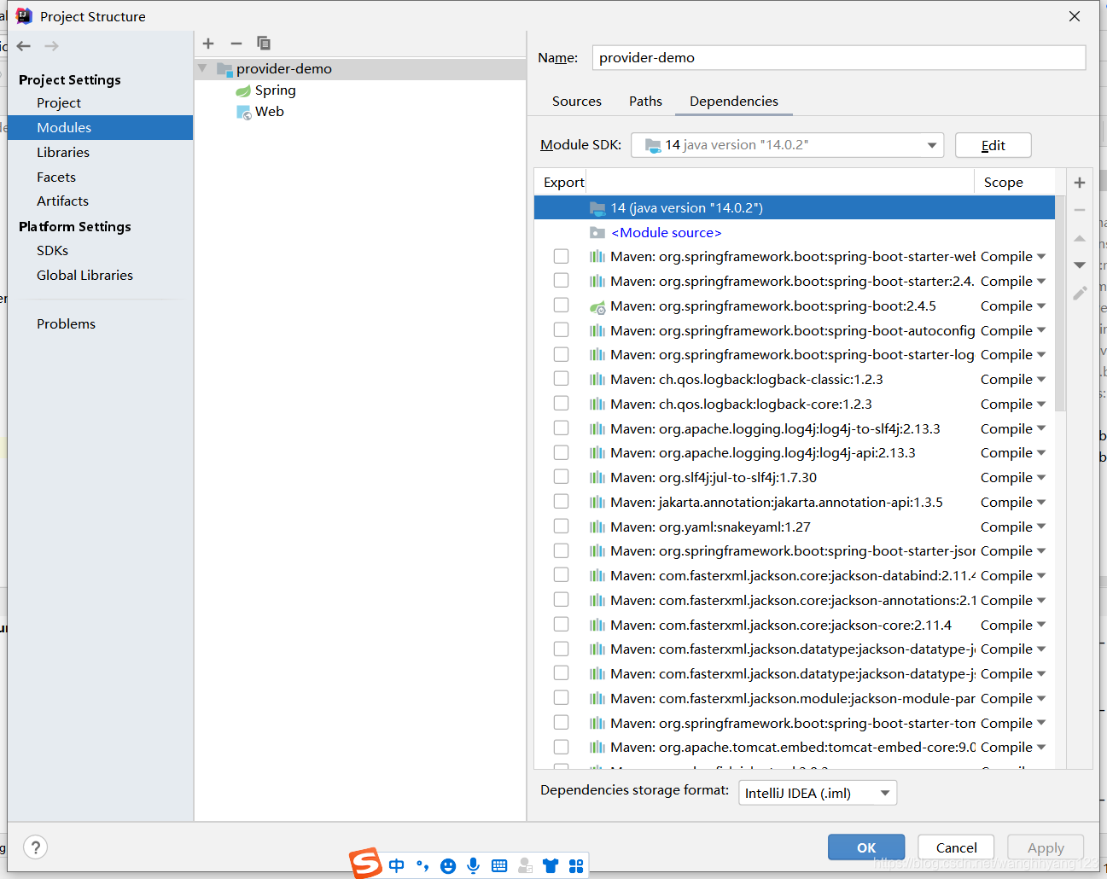1107x879 pixels.
Task: Open the Problems section
Action: [66, 323]
